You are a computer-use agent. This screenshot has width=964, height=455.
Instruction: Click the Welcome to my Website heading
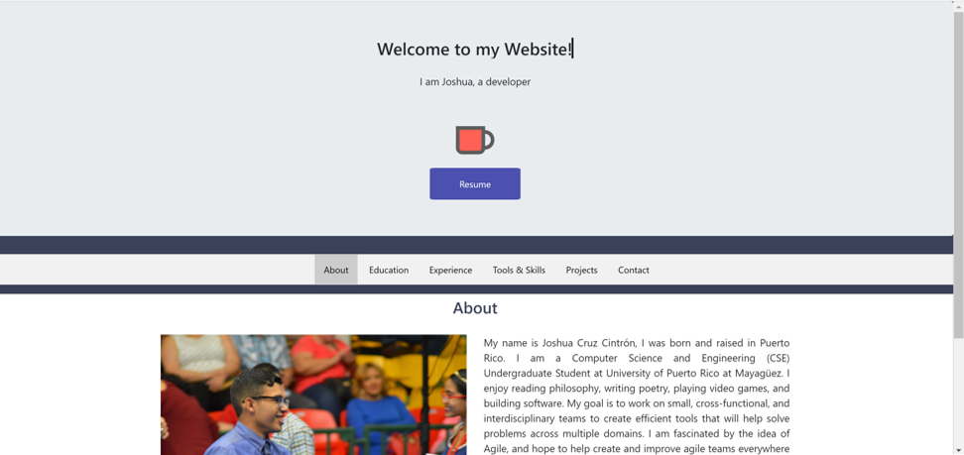(x=475, y=50)
